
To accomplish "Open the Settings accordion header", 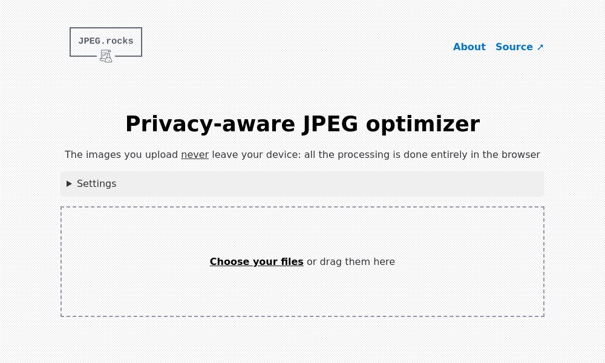I will tap(97, 183).
